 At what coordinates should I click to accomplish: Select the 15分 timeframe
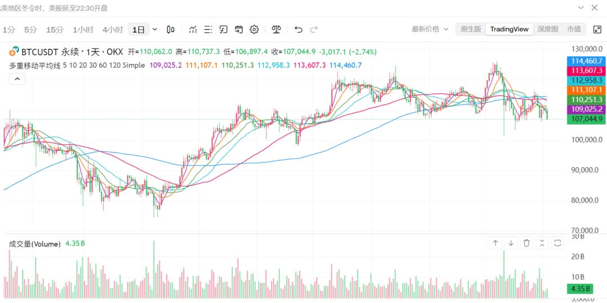(55, 29)
